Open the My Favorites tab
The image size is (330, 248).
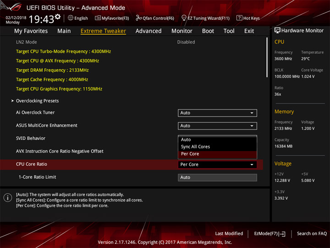(x=31, y=31)
